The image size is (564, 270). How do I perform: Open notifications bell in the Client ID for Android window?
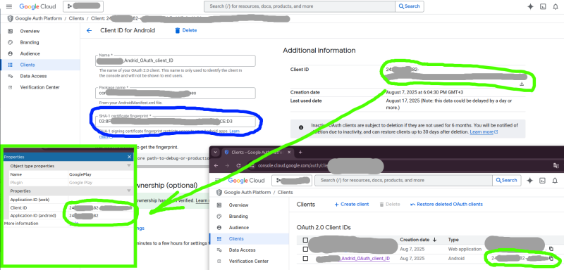click(x=556, y=6)
